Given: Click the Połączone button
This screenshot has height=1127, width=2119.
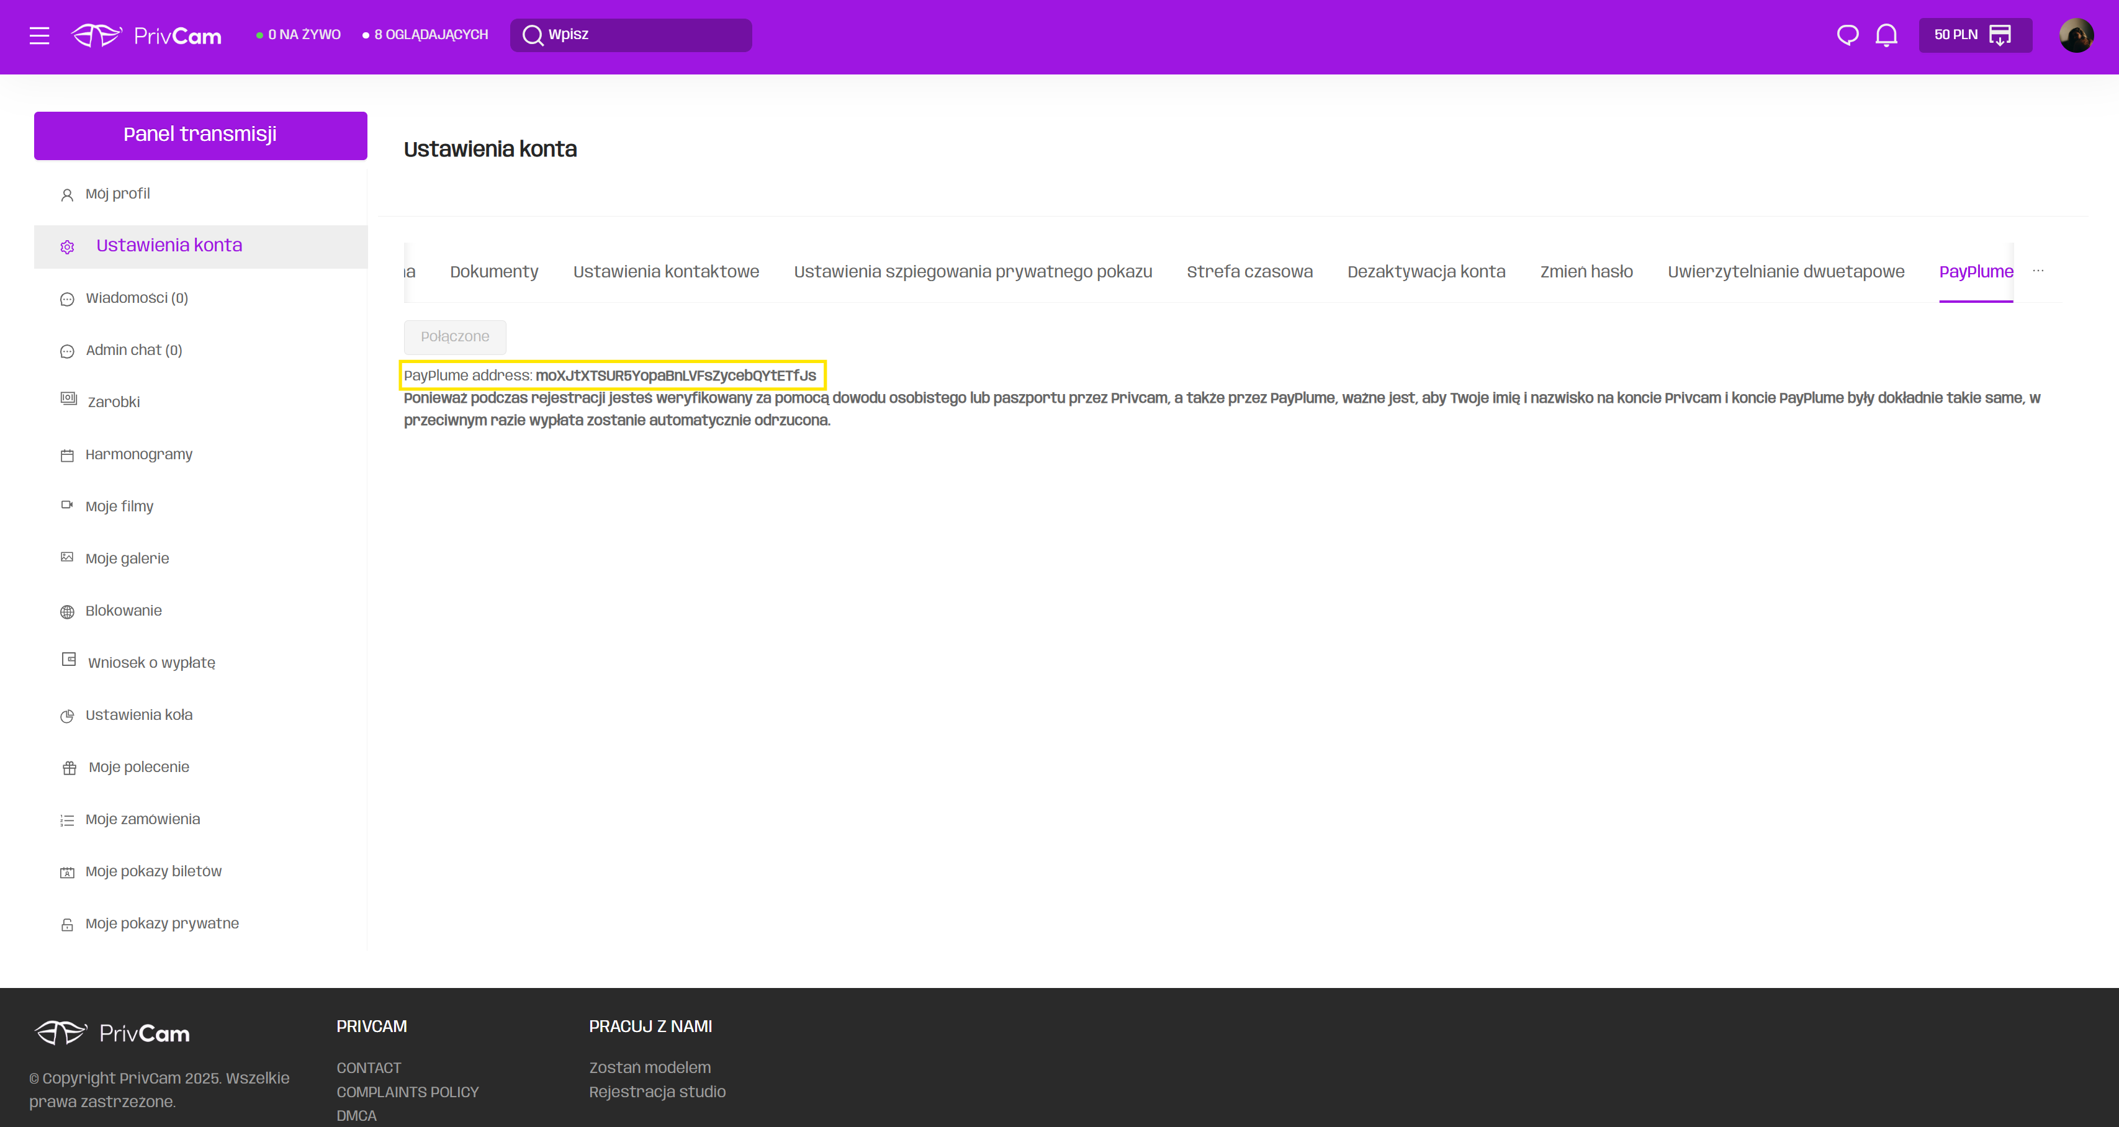Looking at the screenshot, I should pyautogui.click(x=454, y=336).
